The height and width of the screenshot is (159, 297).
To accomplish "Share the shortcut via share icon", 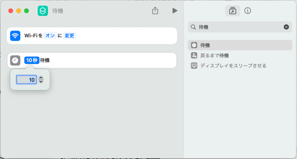I will (x=155, y=11).
